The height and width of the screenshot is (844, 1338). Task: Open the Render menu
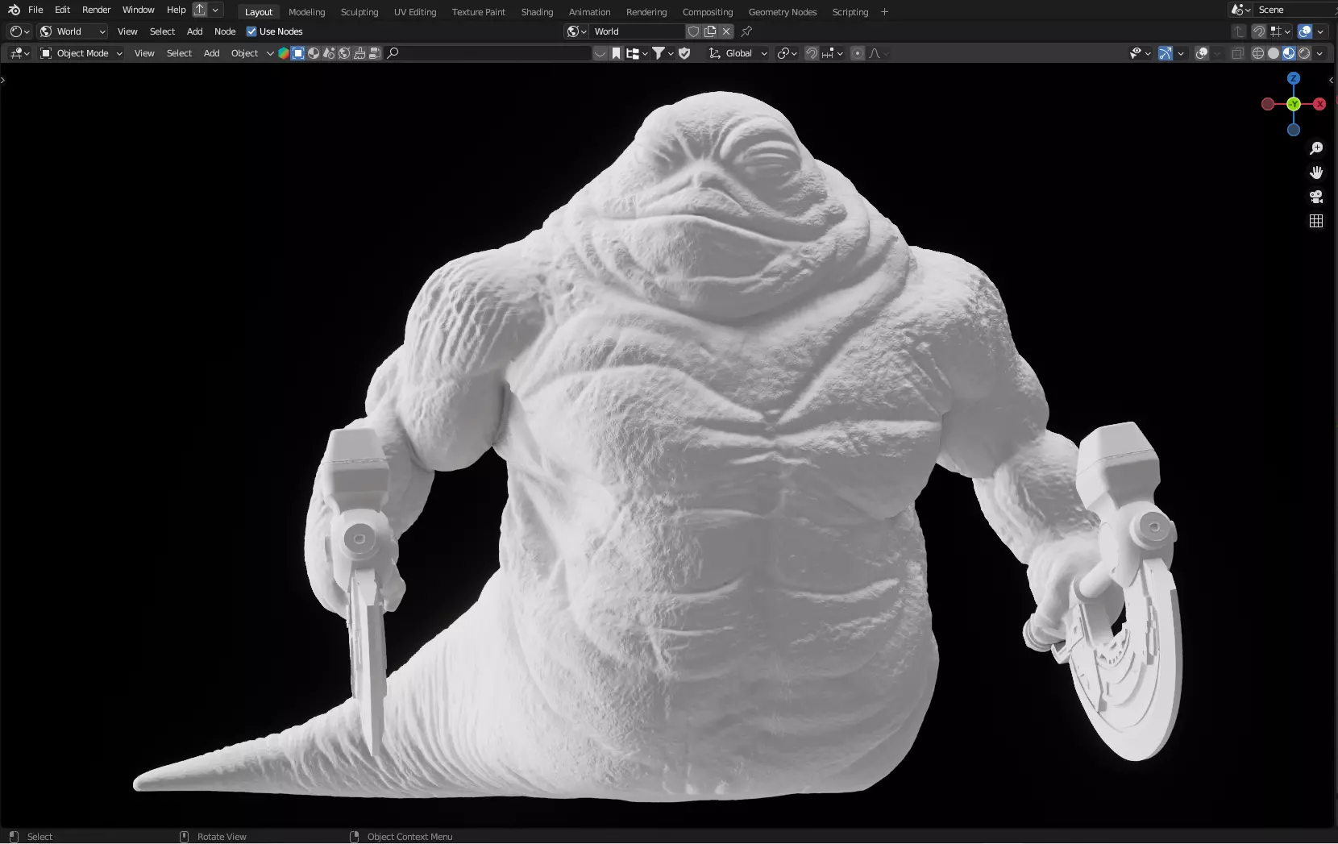[96, 10]
